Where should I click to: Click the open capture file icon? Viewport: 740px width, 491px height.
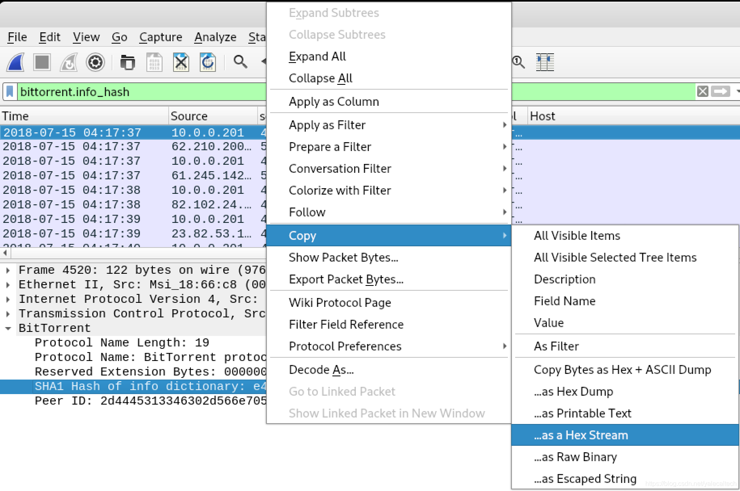click(x=127, y=62)
